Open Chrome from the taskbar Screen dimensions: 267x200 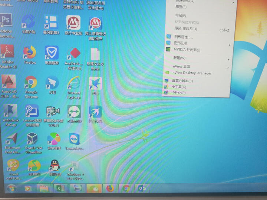[x=126, y=188]
